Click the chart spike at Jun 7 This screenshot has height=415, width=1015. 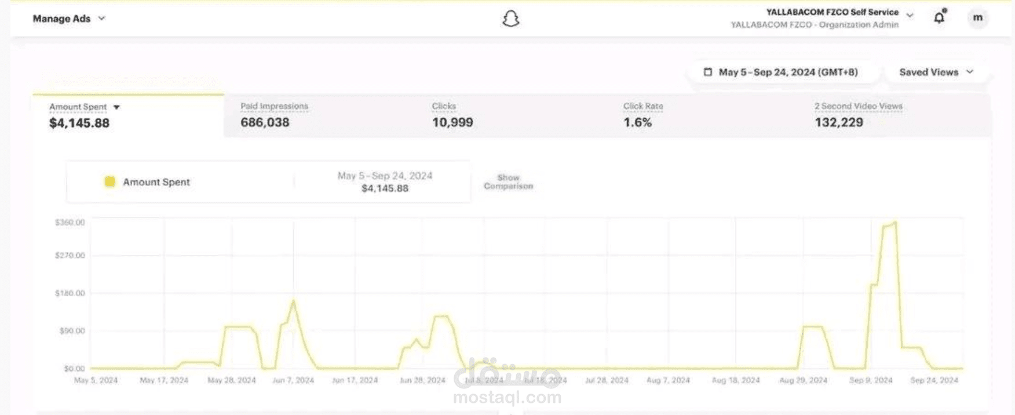tap(294, 301)
